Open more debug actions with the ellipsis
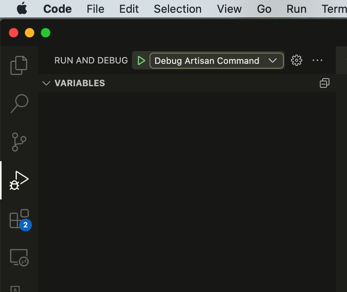 [317, 60]
